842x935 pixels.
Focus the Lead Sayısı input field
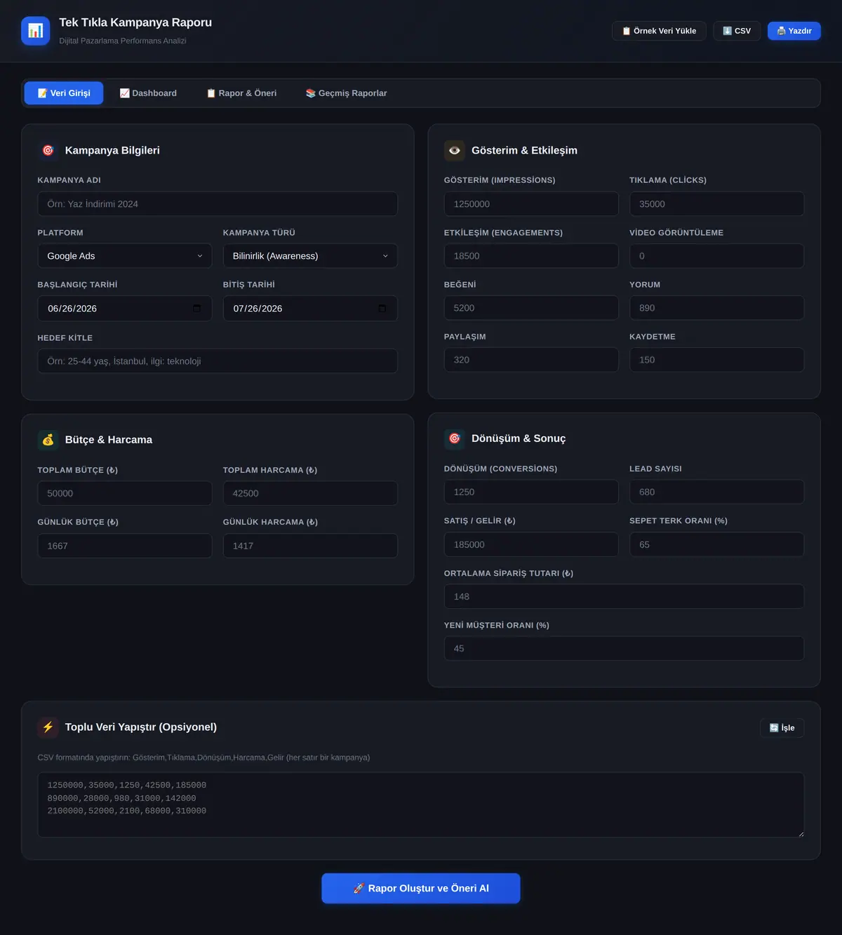(x=716, y=492)
